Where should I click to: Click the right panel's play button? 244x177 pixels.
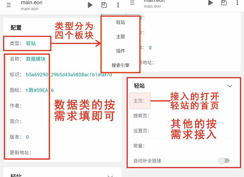point(210,3)
